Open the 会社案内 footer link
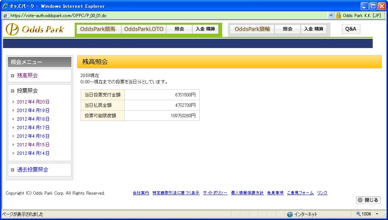 point(141,193)
